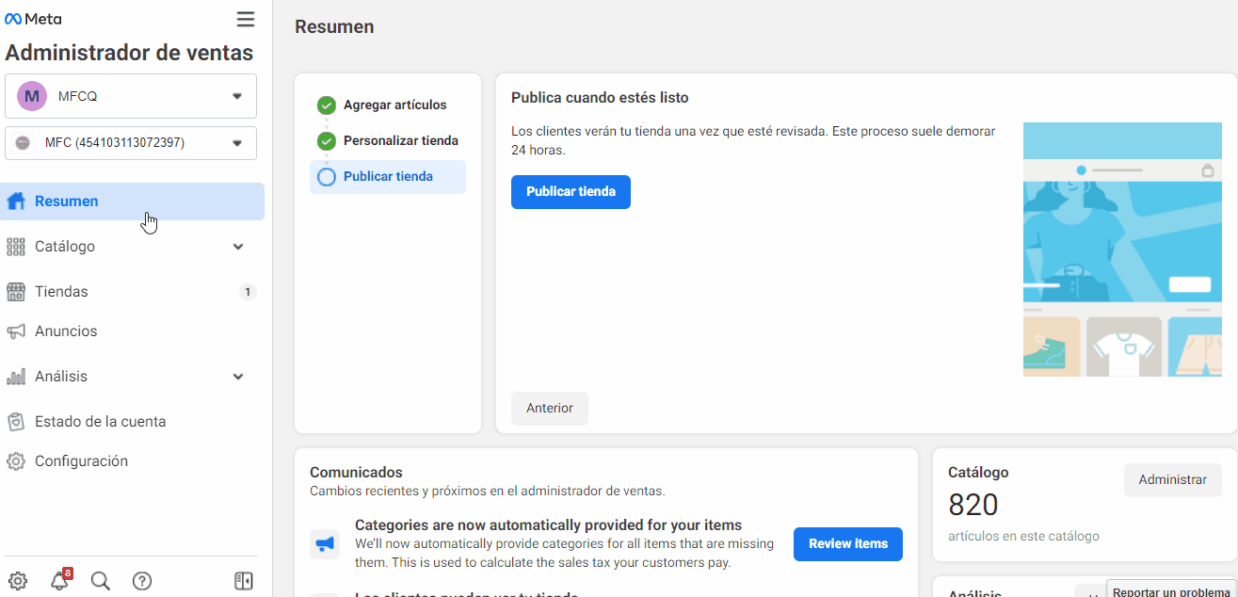Click the search magnifier at bottom
This screenshot has width=1238, height=597.
click(101, 581)
